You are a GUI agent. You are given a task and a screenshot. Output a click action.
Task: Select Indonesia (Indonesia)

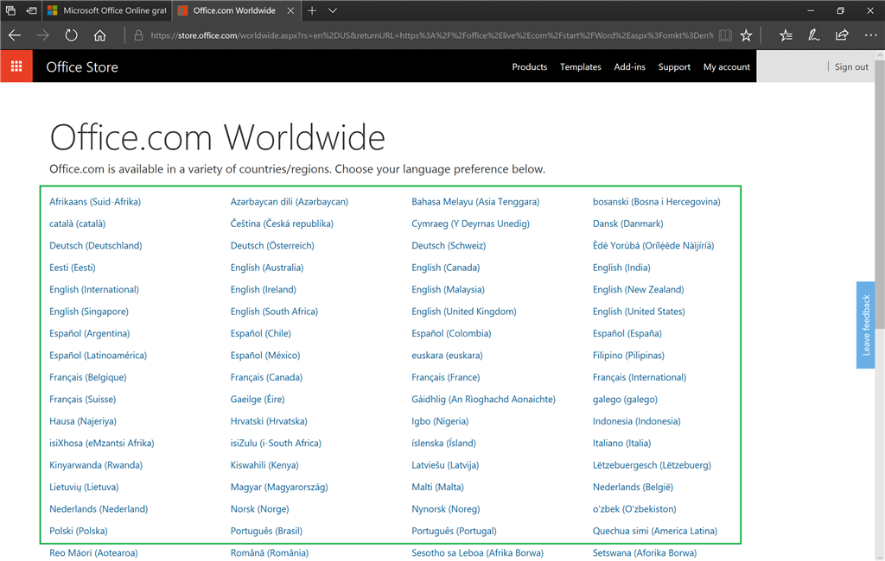(636, 421)
